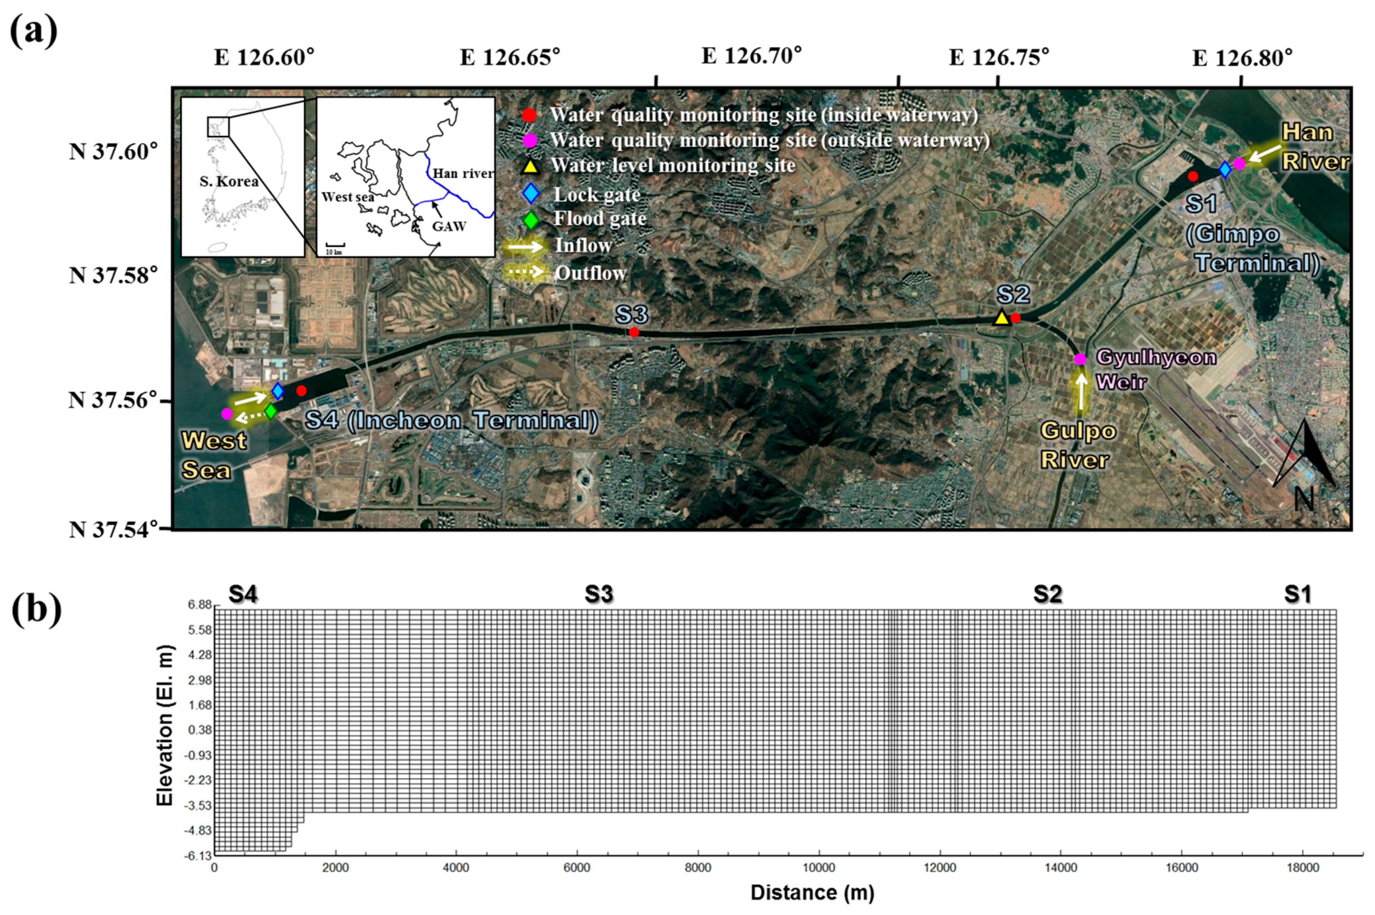Click the 'E 126.60°' longitude label
This screenshot has height=915, width=1375.
(x=265, y=58)
